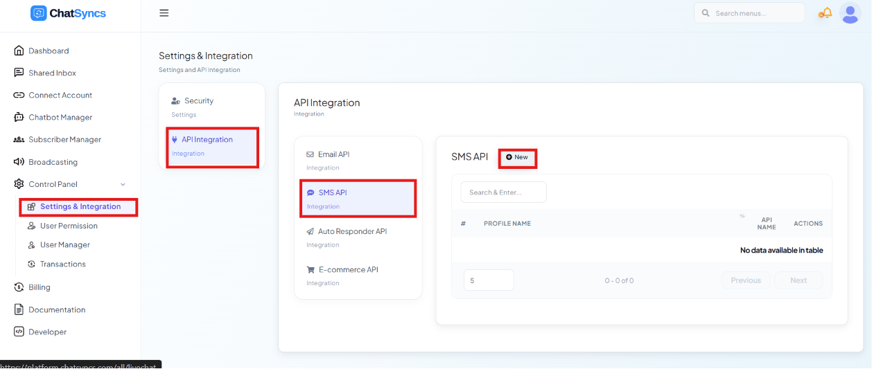Click the search magnifier icon

point(706,13)
